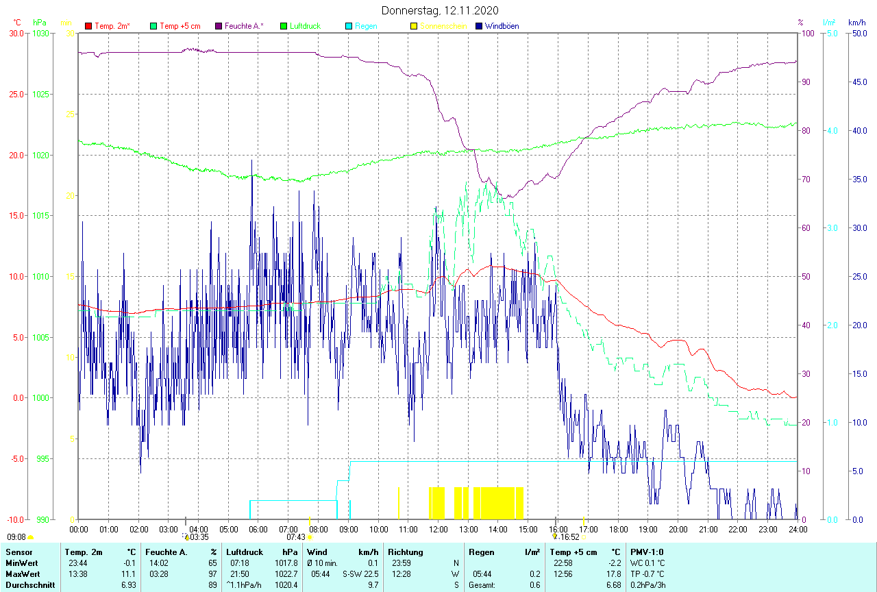The height and width of the screenshot is (592, 877).
Task: Click the green Luftdruck legend swatch
Action: (x=284, y=26)
